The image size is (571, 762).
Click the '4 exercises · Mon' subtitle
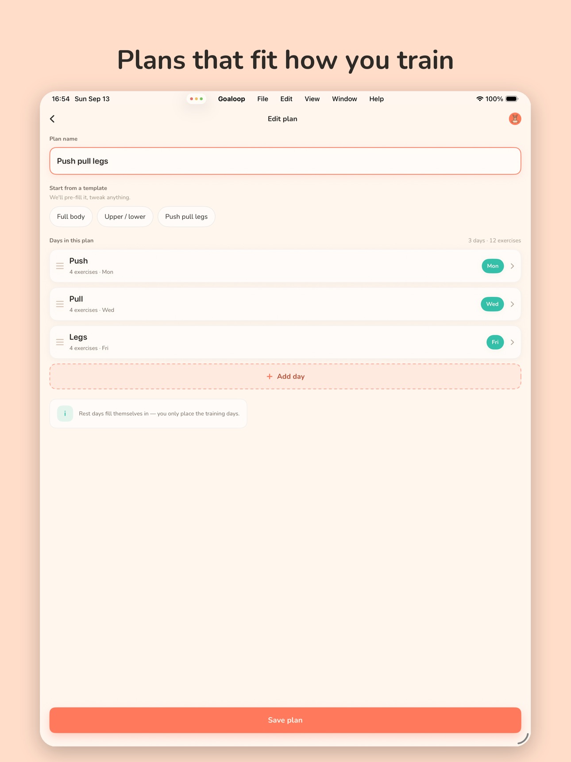pyautogui.click(x=91, y=272)
